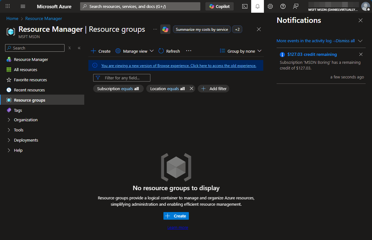
Task: Open the Location equals all filter
Action: pyautogui.click(x=168, y=89)
